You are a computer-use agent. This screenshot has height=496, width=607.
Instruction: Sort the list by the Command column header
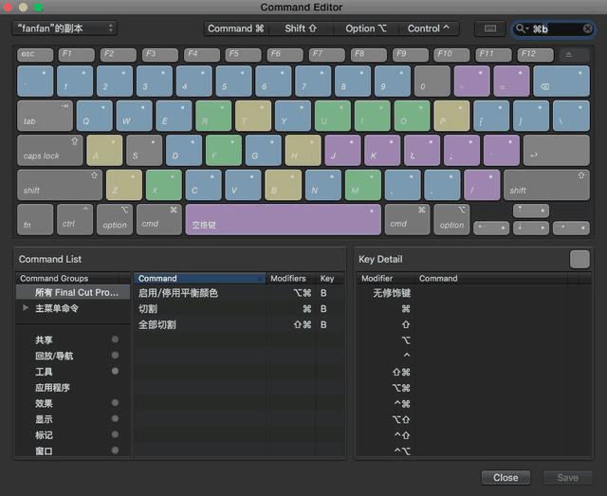pyautogui.click(x=198, y=279)
